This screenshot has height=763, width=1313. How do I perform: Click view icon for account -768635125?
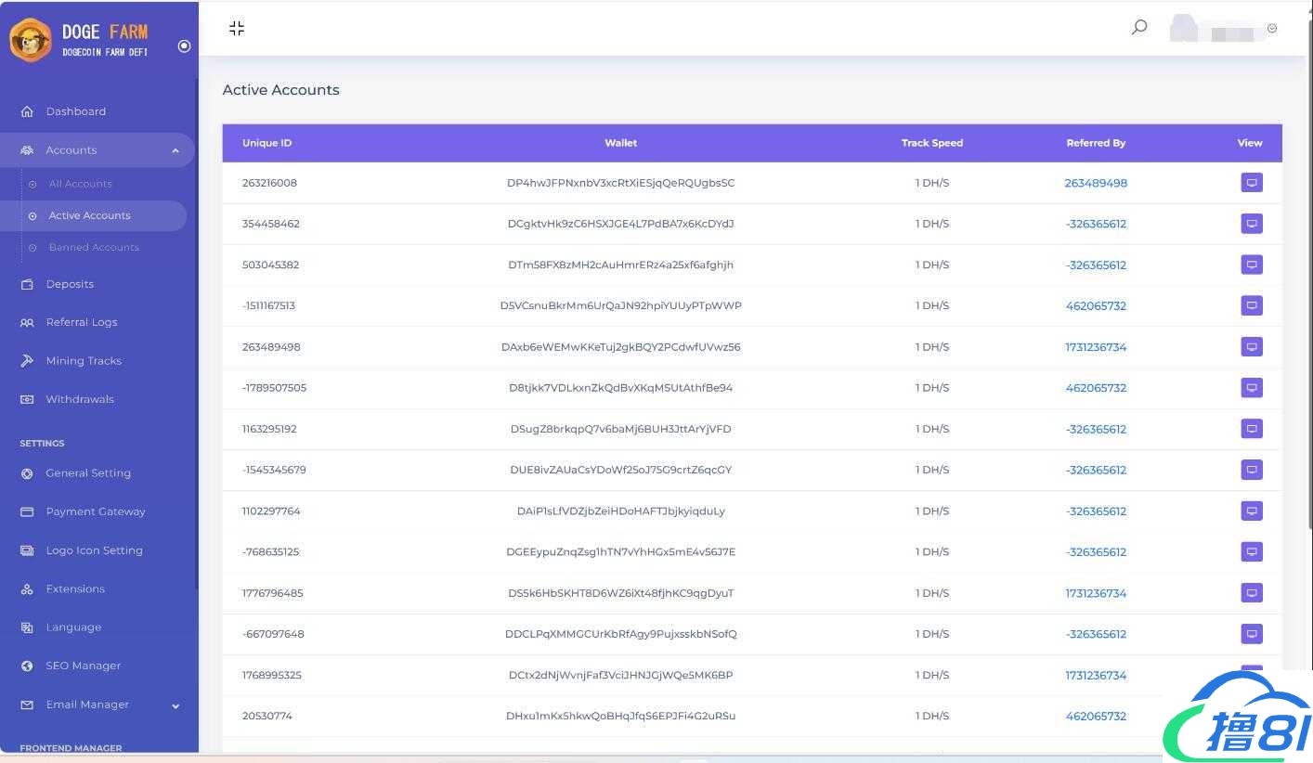coord(1251,551)
